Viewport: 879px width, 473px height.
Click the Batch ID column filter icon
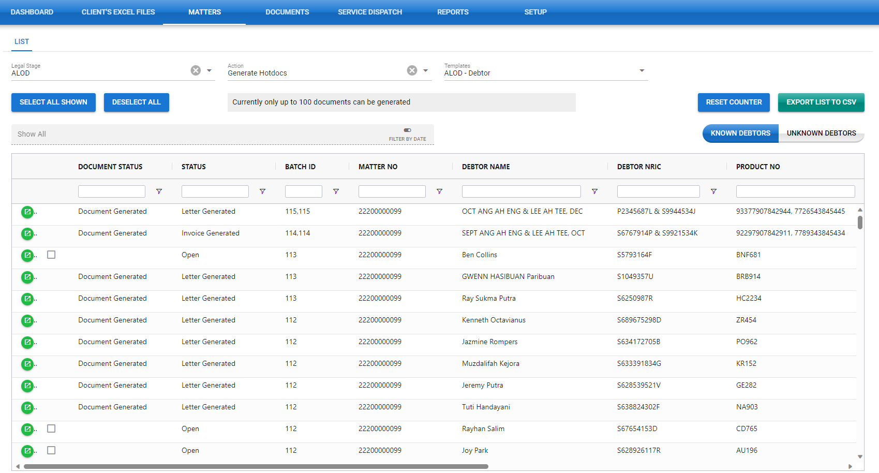tap(336, 191)
